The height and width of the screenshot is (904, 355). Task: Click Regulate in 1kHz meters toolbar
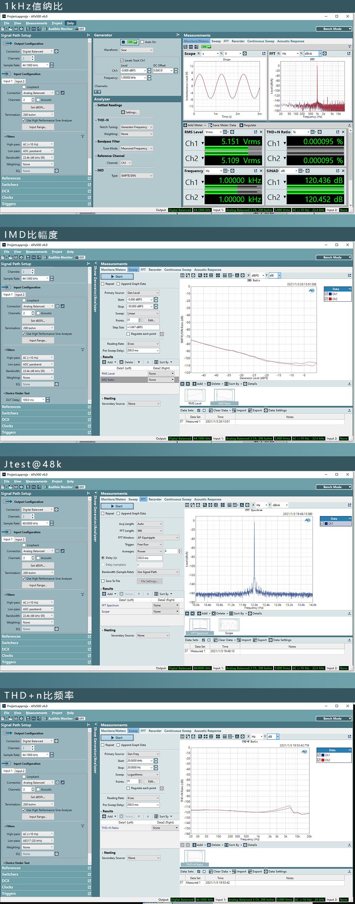click(x=248, y=125)
